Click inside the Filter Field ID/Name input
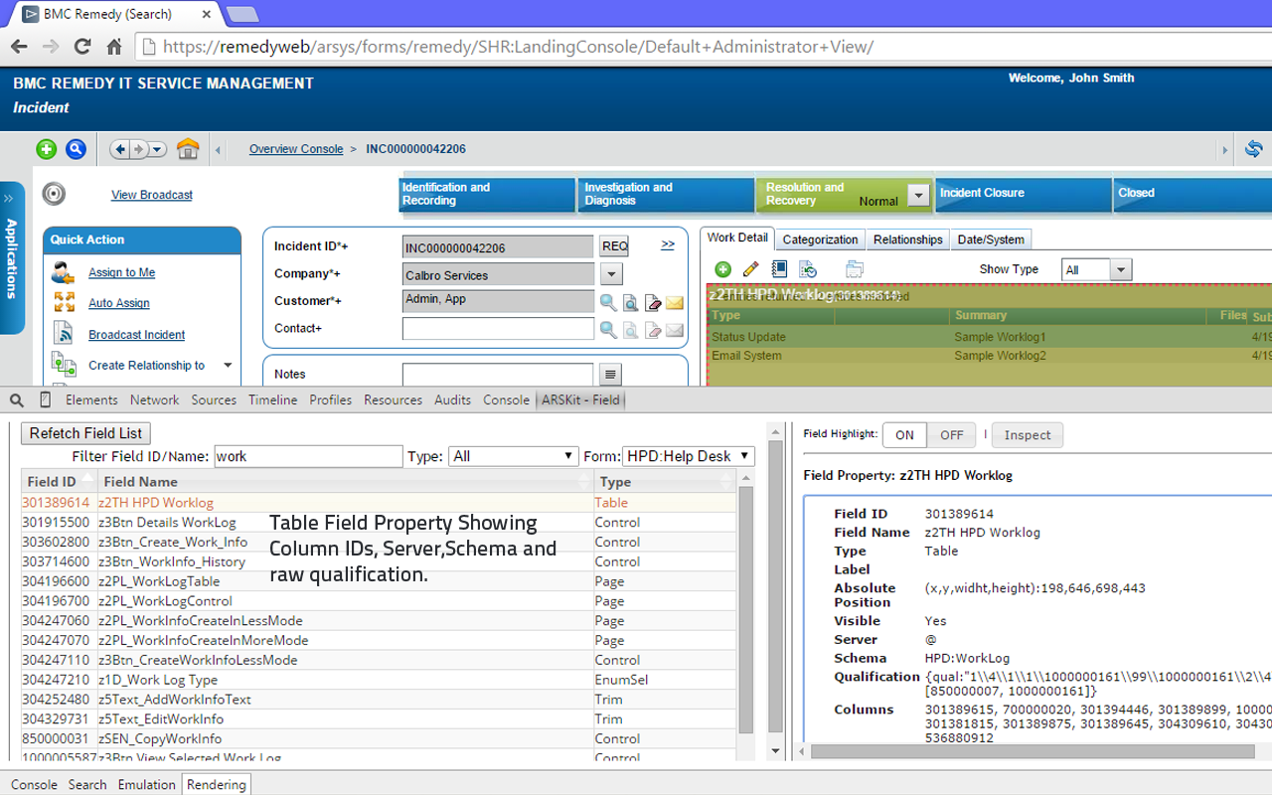The image size is (1272, 795). (308, 455)
